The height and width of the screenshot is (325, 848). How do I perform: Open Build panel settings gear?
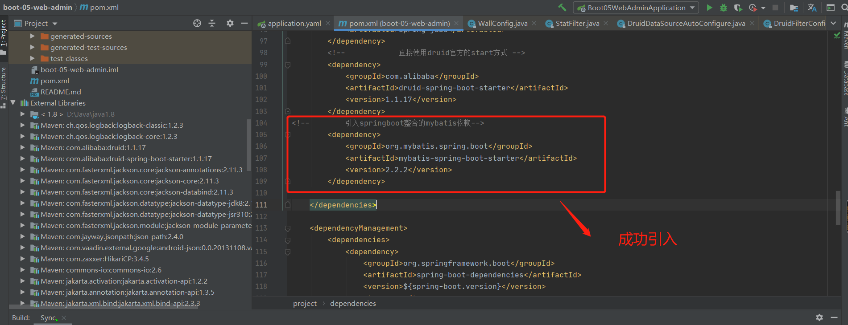point(819,317)
